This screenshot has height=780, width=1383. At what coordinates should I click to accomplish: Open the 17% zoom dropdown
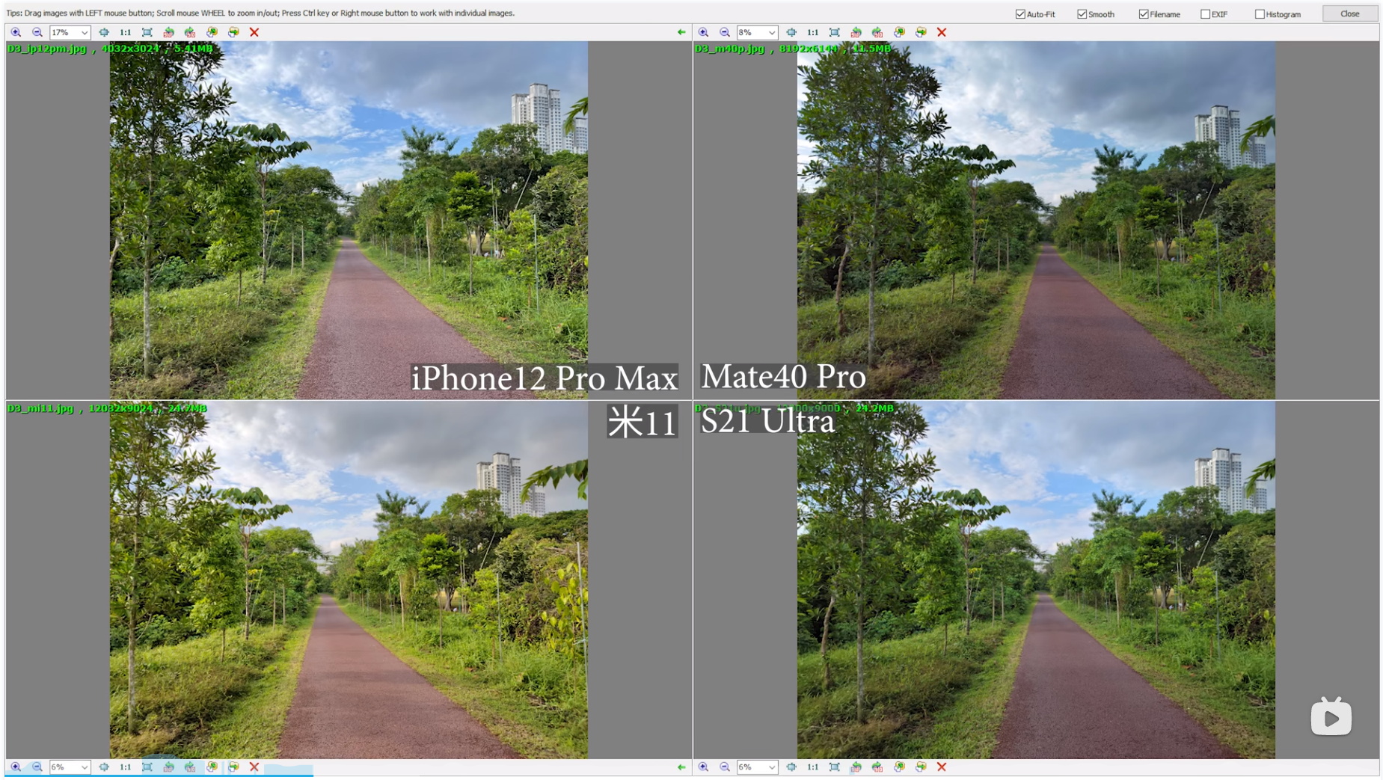point(85,32)
